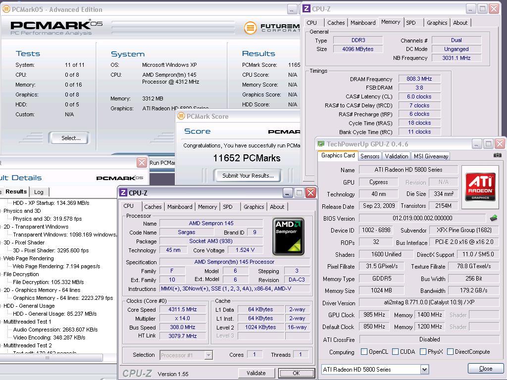The width and height of the screenshot is (507, 380).
Task: Minimize the front CPU-Z processor window
Action: click(288, 193)
